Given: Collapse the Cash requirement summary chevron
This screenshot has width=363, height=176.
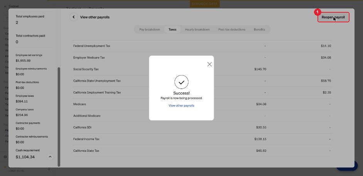Looking at the screenshot, I should click(x=50, y=157).
